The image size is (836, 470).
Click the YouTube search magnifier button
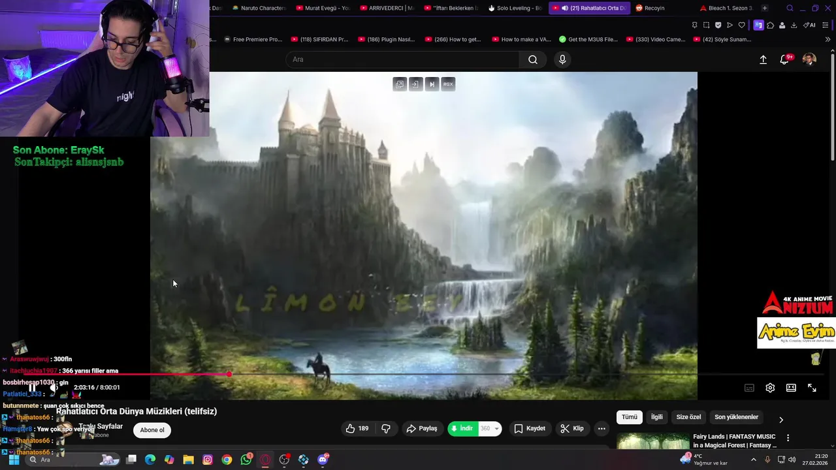(533, 59)
